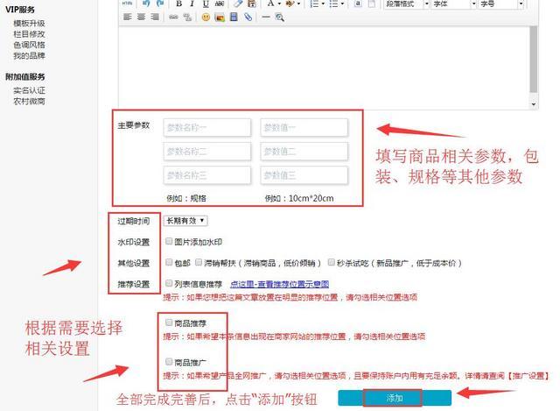Click the 参数名称三 input field
Viewport: 560px width, 411px height.
pos(207,175)
